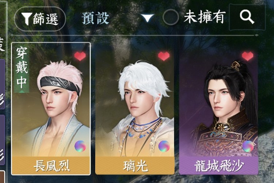
Task: Open the dye orb on the 長風烈 card
Action: tap(80, 146)
